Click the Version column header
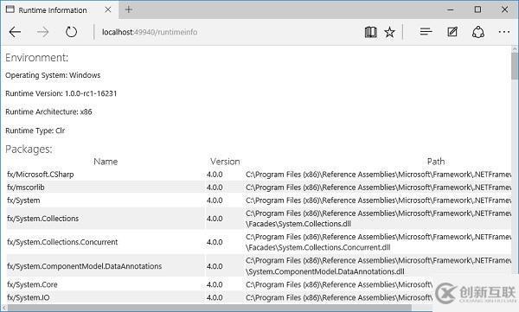 tap(225, 162)
